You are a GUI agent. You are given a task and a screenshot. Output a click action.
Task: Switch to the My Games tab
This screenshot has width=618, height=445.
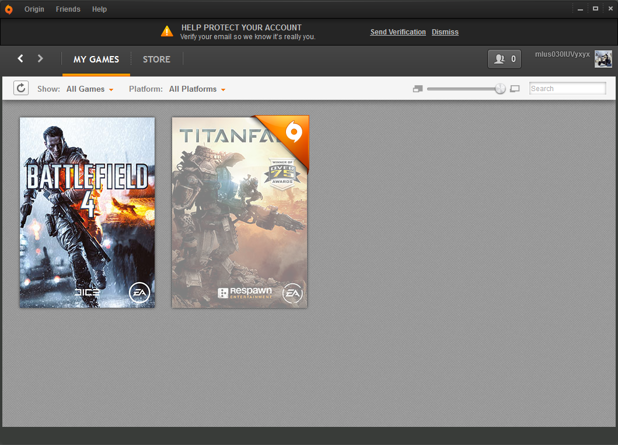(x=96, y=60)
